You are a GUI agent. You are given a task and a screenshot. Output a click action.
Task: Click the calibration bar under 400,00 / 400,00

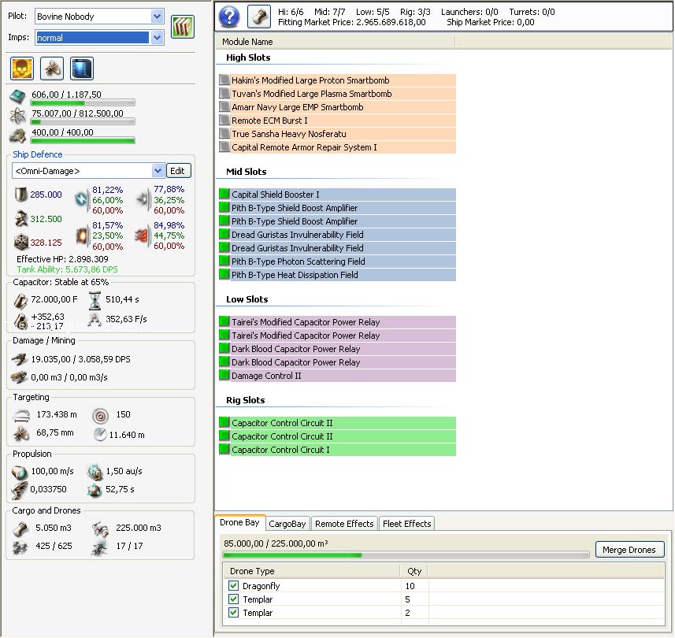(83, 141)
